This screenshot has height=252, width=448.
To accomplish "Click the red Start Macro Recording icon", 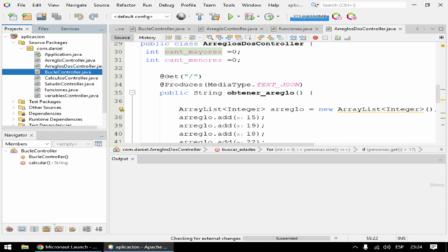I will (x=315, y=37).
